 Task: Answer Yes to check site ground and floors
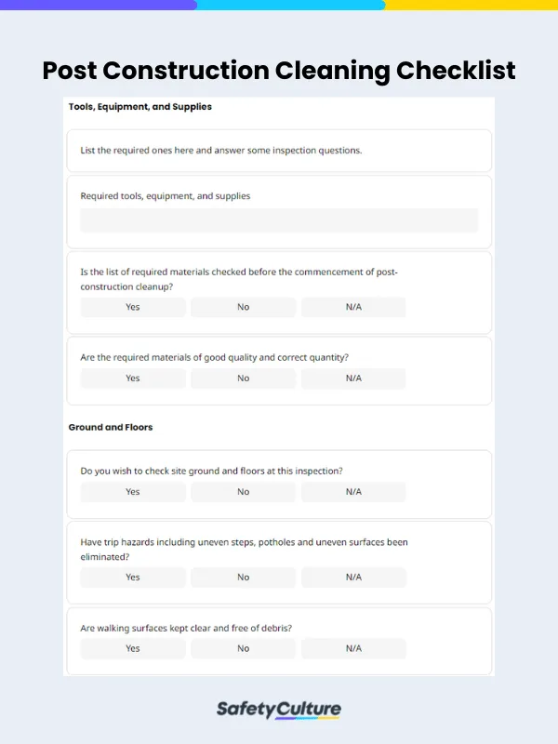pyautogui.click(x=133, y=492)
